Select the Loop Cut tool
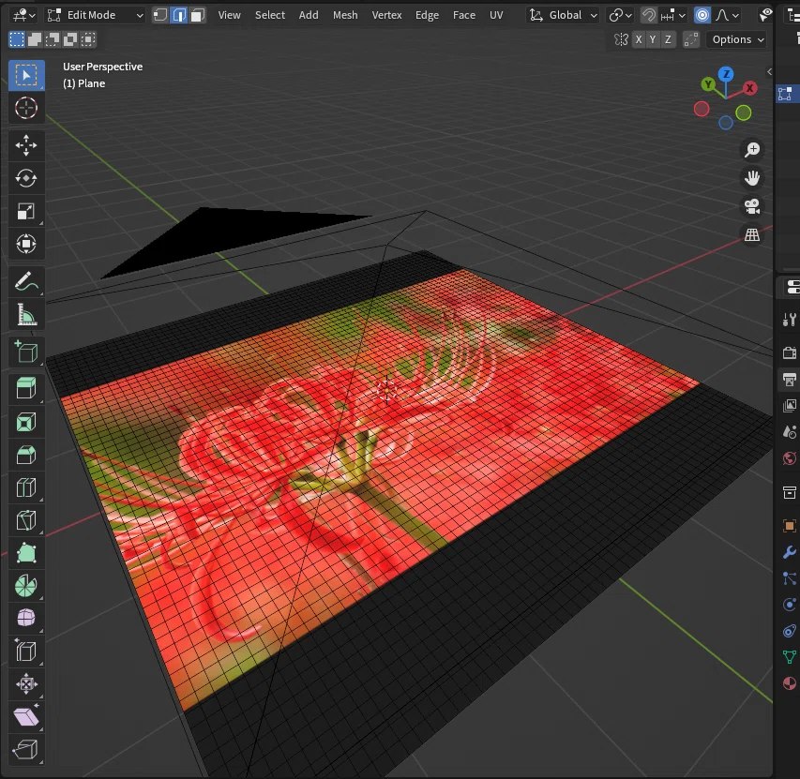 coord(26,487)
